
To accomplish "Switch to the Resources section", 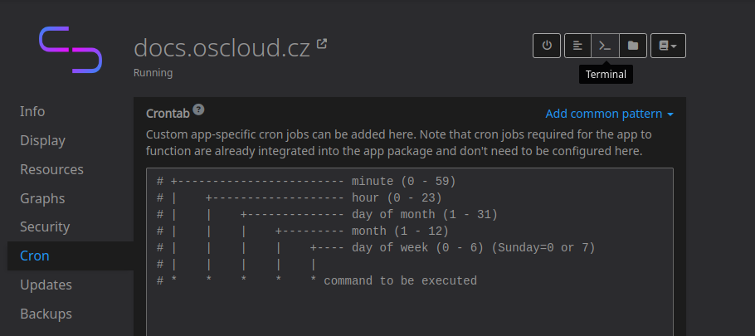I will point(51,169).
